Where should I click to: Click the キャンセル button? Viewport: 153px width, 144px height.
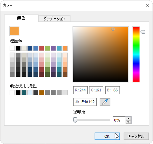(136, 136)
